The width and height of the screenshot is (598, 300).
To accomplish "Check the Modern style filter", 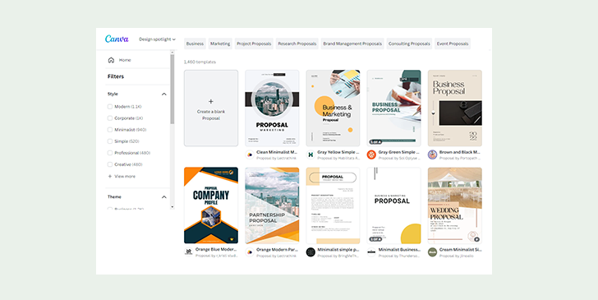I will click(x=110, y=107).
